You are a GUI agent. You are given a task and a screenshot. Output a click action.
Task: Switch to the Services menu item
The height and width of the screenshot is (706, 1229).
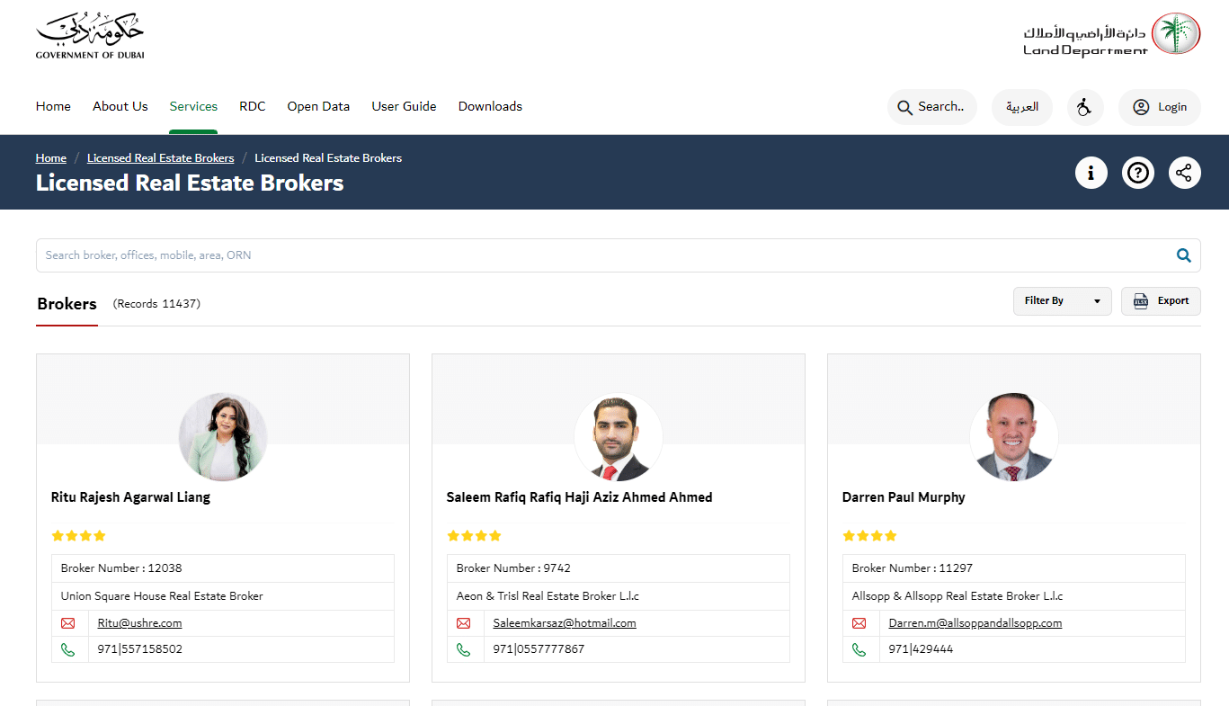193,106
